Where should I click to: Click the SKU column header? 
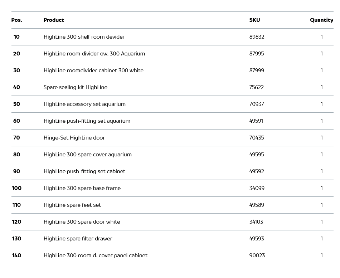point(254,20)
